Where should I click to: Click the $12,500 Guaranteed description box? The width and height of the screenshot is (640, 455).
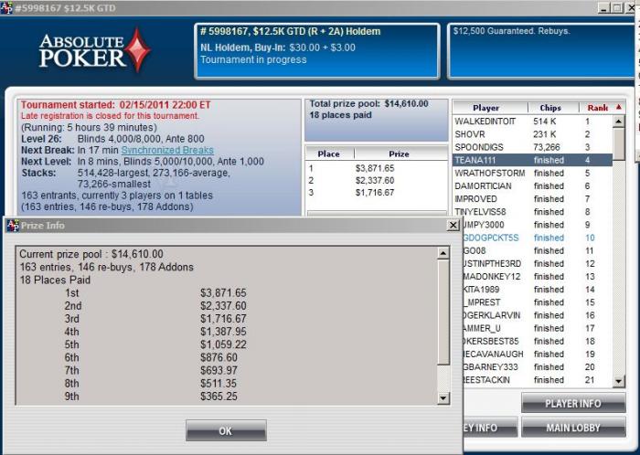[541, 51]
